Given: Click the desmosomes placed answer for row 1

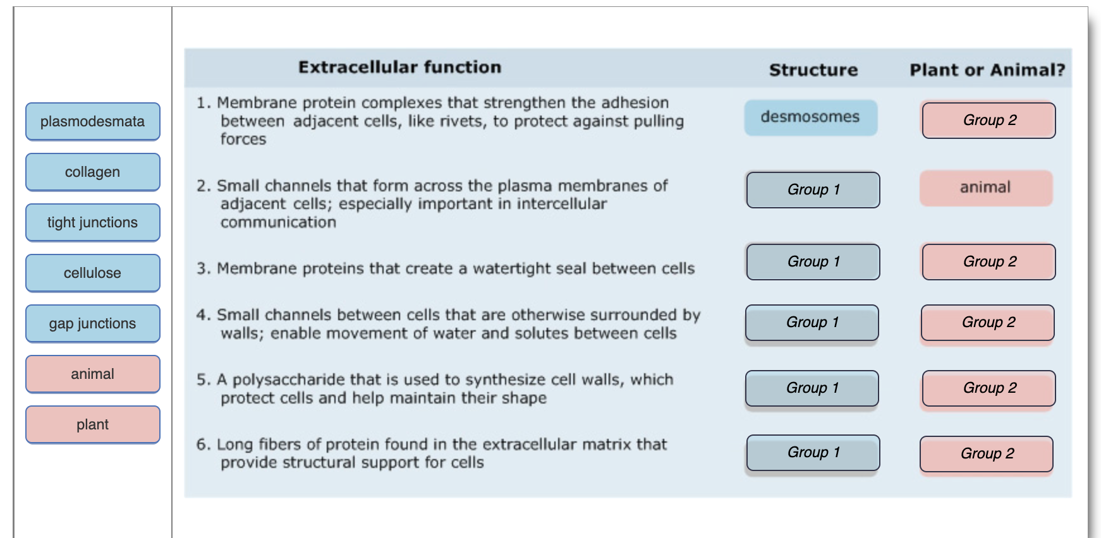Looking at the screenshot, I should tap(811, 117).
